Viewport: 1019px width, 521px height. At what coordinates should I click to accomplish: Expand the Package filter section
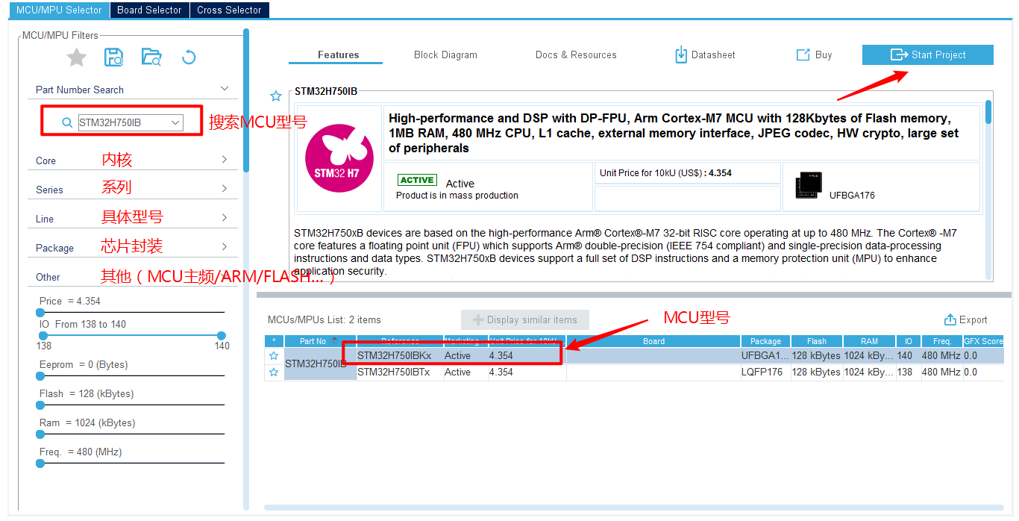click(224, 247)
